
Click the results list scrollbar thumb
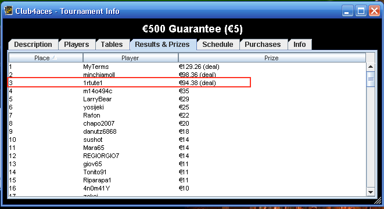[371, 79]
